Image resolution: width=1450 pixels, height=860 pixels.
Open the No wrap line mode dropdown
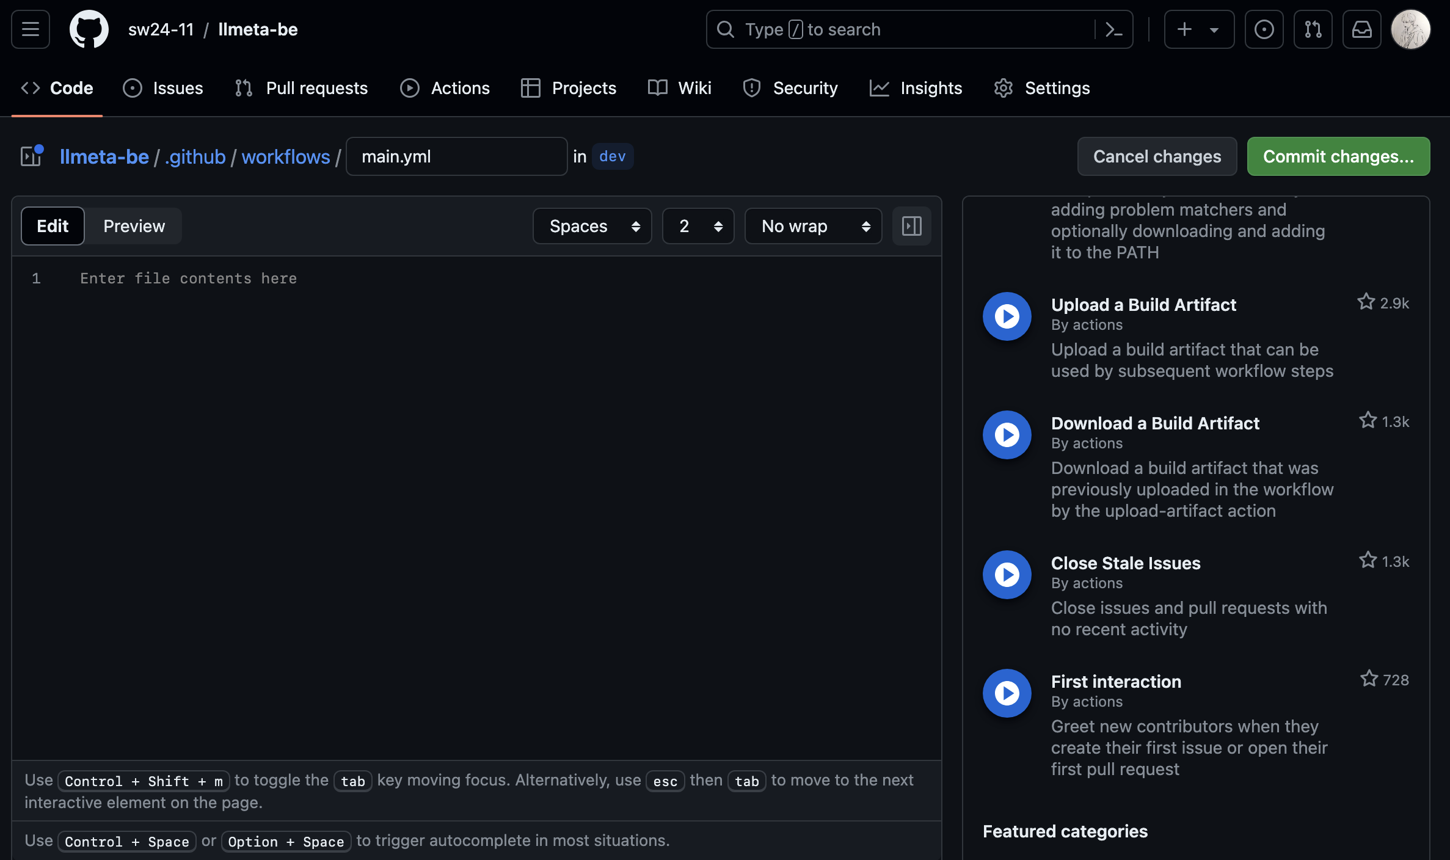813,226
